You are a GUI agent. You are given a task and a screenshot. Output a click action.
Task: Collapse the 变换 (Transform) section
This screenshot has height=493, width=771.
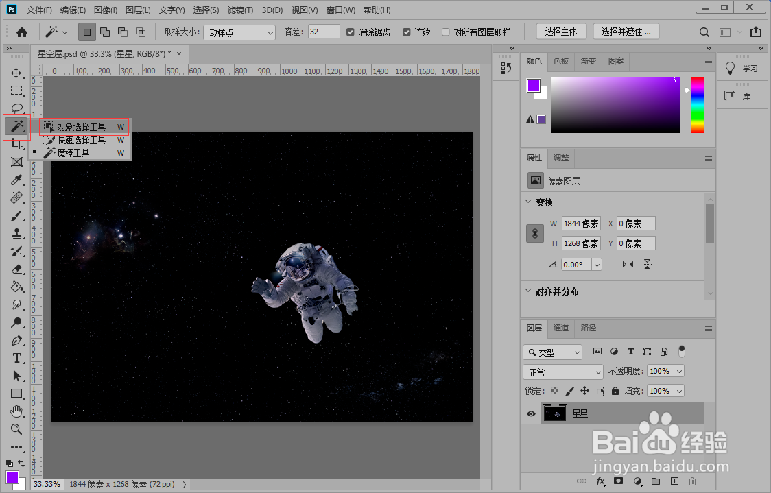tap(528, 202)
